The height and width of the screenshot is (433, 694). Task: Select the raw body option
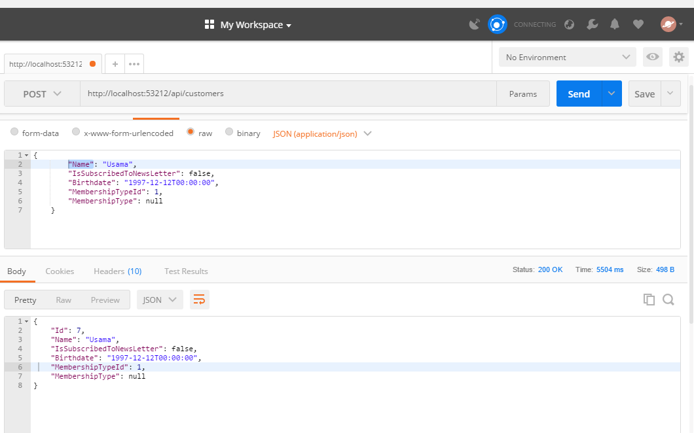(x=191, y=132)
